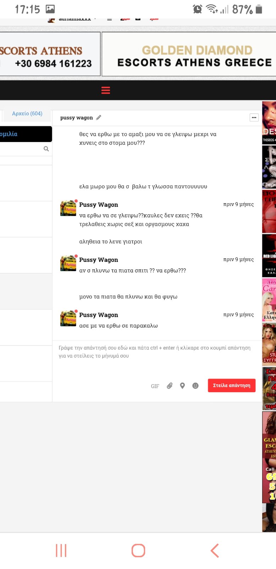Tap the Android home button
The image size is (276, 569).
click(138, 550)
